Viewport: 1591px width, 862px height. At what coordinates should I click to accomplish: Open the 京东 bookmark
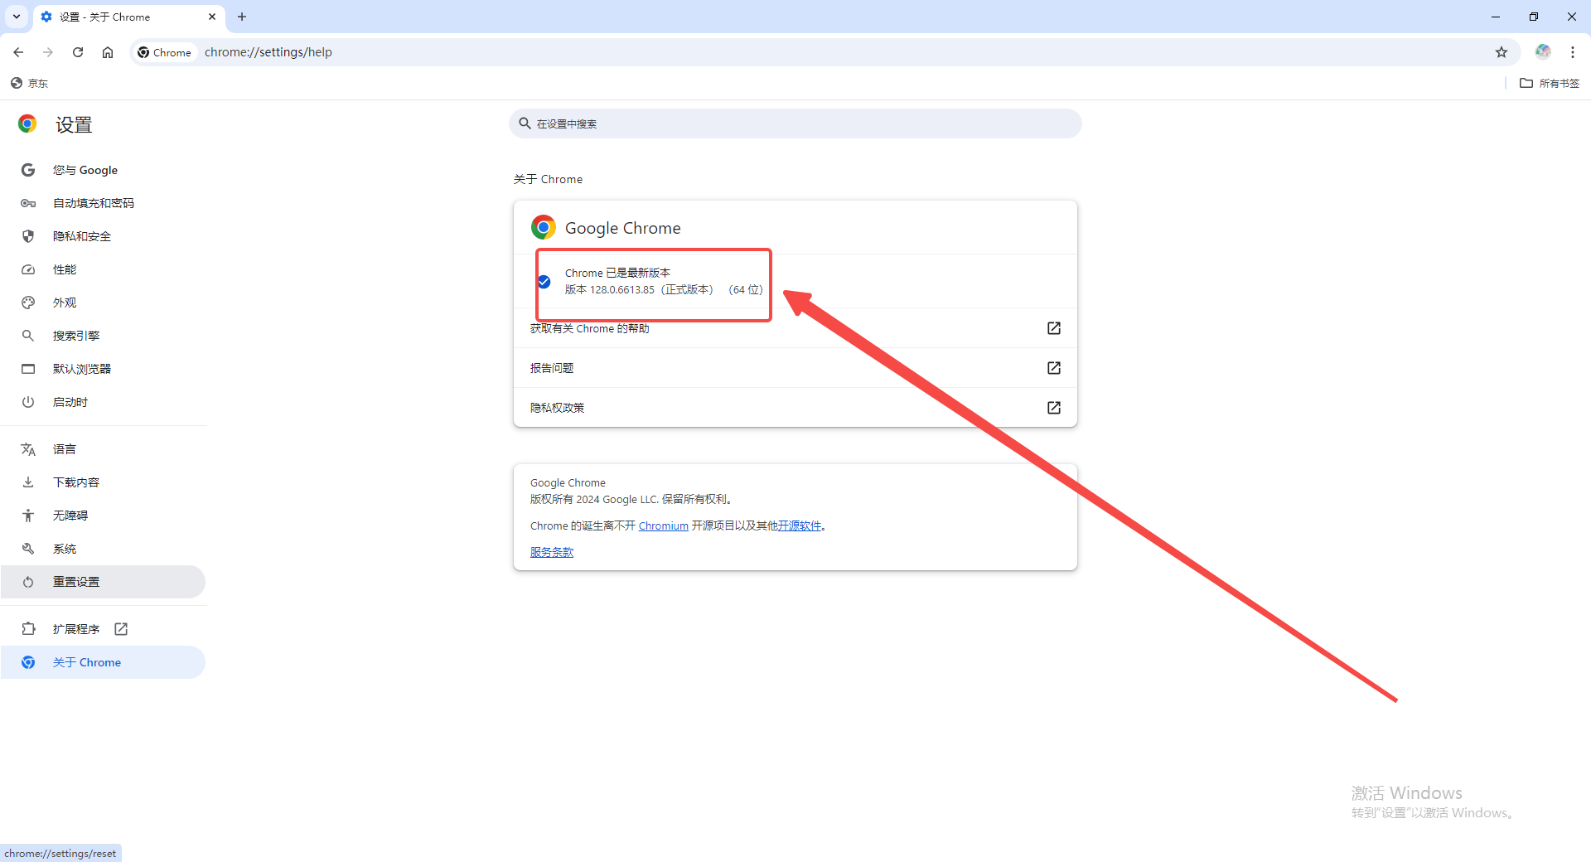click(29, 83)
